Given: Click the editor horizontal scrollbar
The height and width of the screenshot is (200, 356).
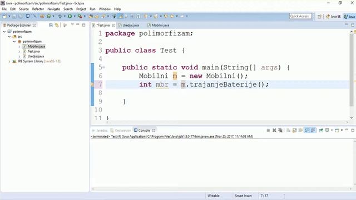Looking at the screenshot, I should click(227, 122).
